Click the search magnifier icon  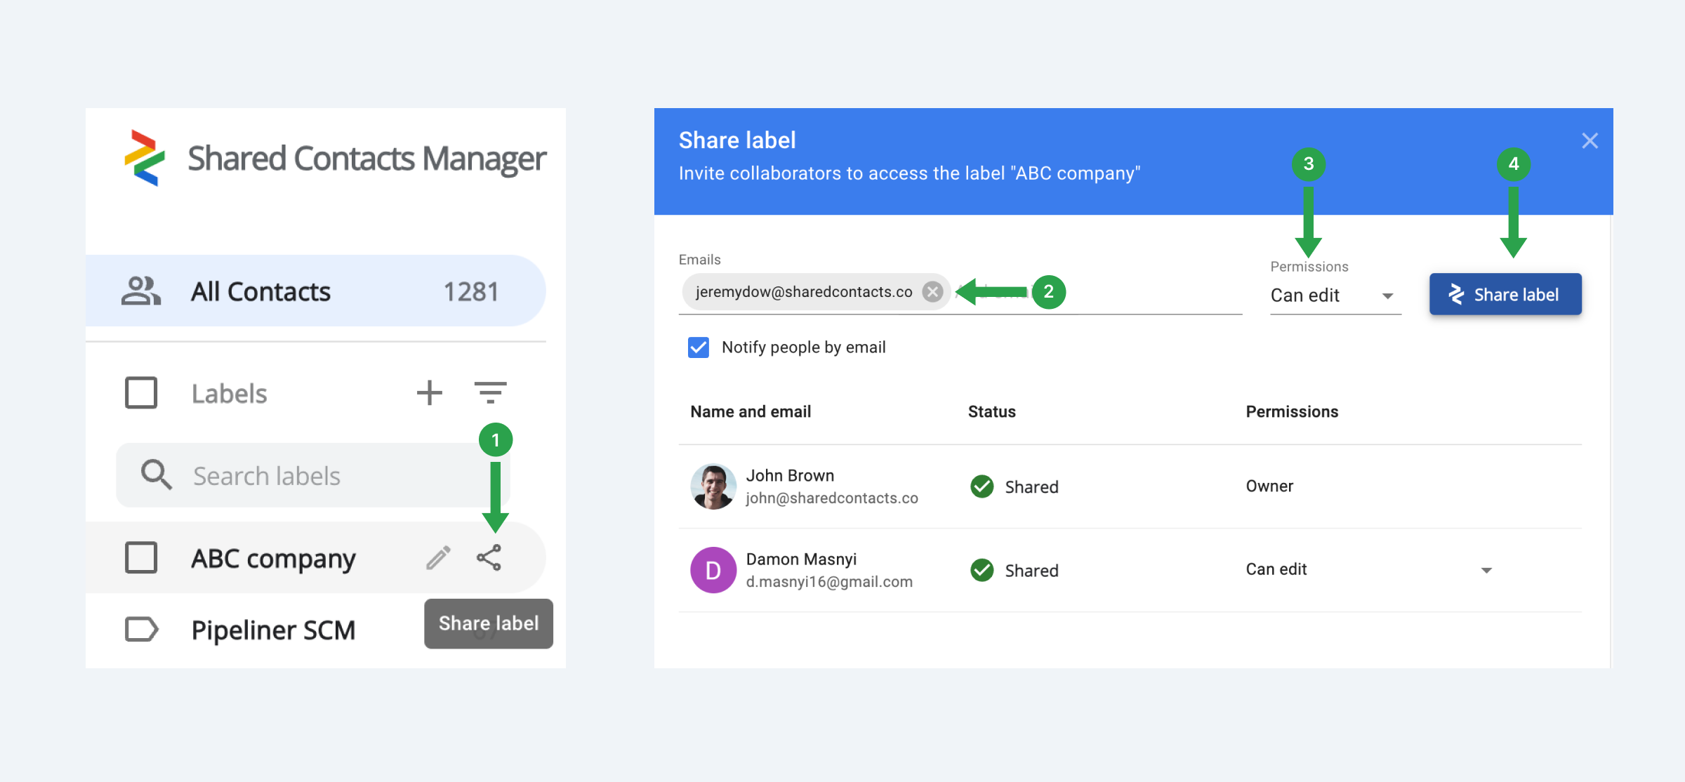coord(156,475)
